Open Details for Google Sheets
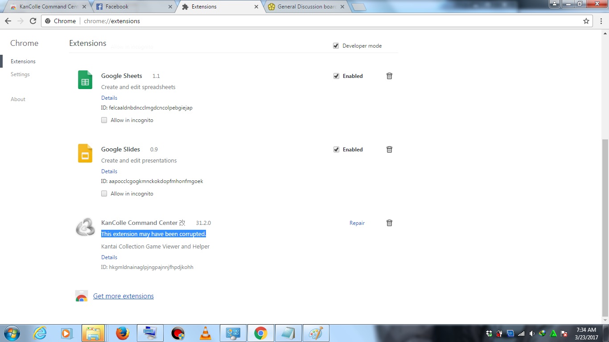Image resolution: width=609 pixels, height=342 pixels. tap(109, 98)
